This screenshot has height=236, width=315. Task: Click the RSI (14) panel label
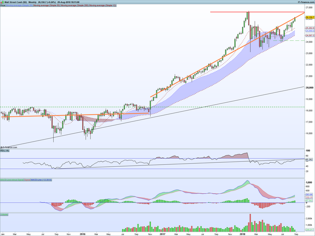[x=4, y=150]
